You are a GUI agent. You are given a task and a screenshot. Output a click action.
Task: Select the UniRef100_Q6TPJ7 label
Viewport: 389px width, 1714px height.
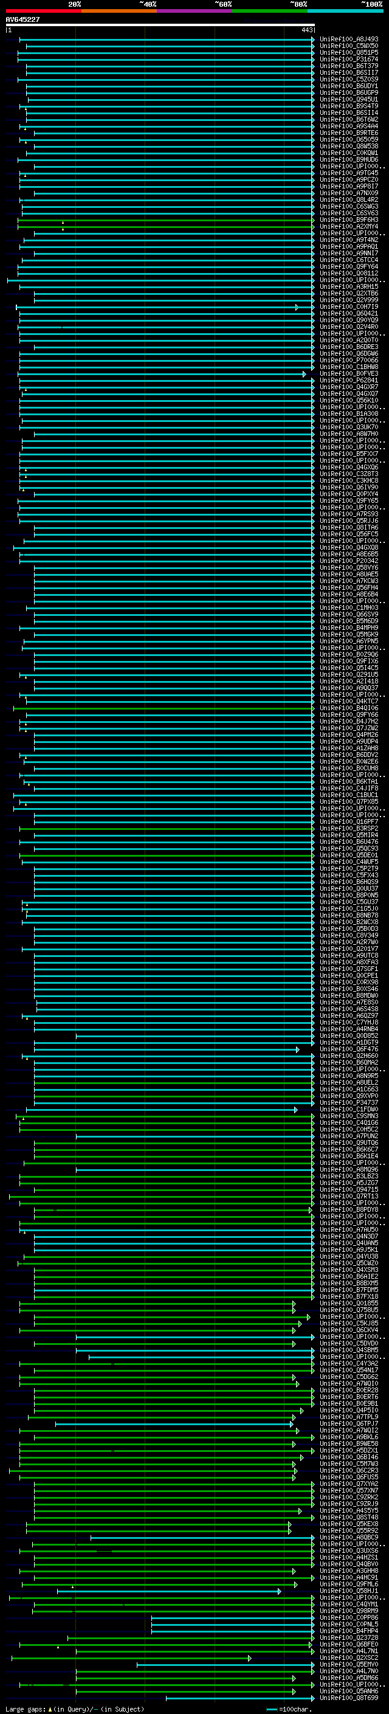pyautogui.click(x=348, y=1424)
